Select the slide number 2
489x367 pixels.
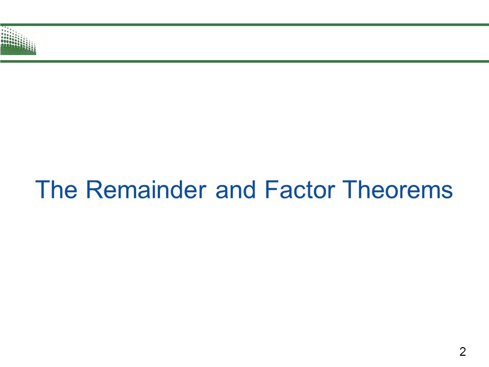(463, 352)
